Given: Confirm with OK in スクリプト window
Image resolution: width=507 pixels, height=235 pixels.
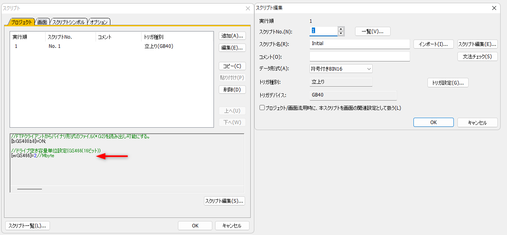Looking at the screenshot, I should (x=195, y=225).
